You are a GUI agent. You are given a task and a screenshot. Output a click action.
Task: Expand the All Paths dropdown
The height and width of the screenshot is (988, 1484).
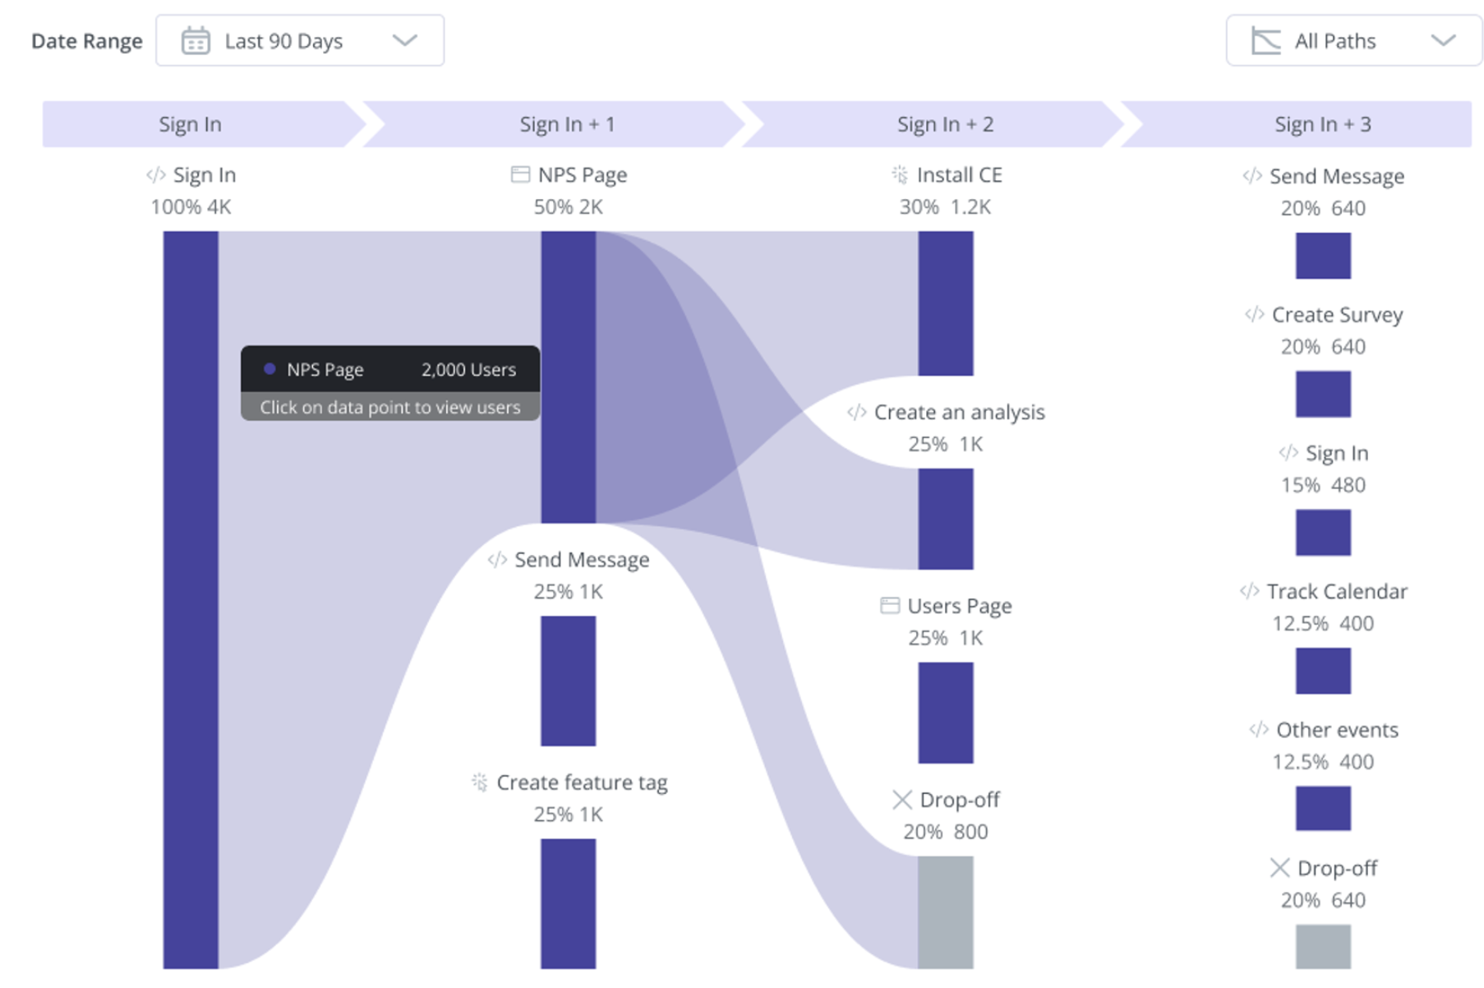[1353, 41]
